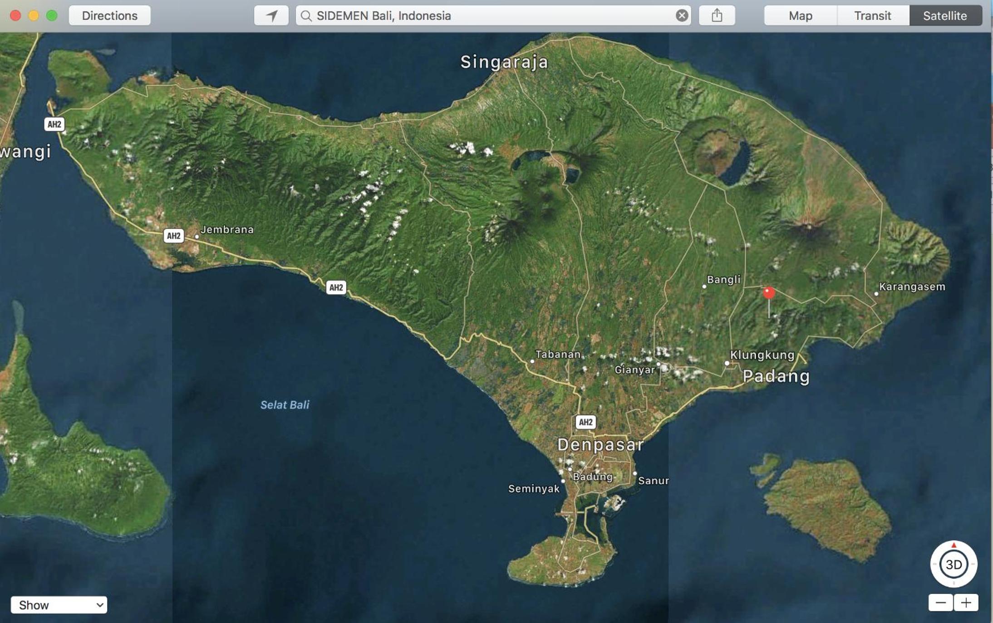993x623 pixels.
Task: Zoom in with the plus button
Action: [966, 603]
